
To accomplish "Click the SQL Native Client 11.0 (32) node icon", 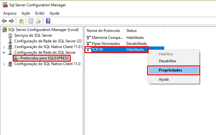I will [10, 47].
